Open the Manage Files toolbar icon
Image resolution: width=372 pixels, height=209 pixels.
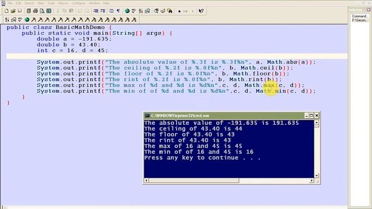[28, 11]
